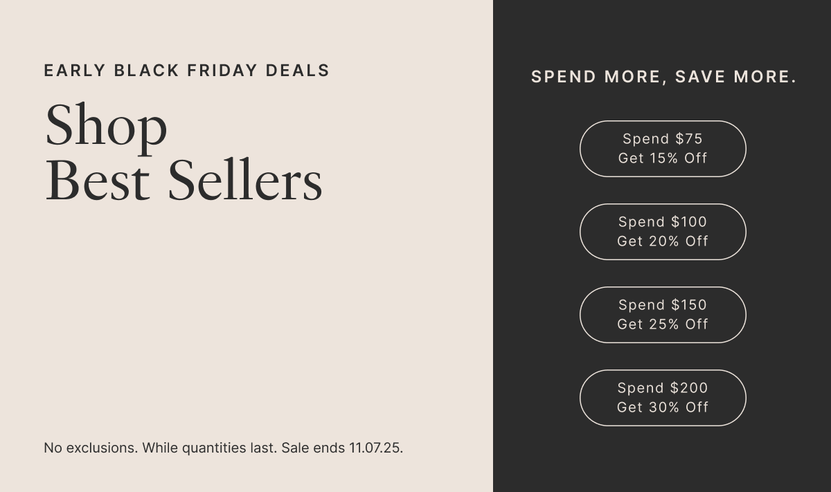
Task: Click the Spend More, Save More heading
Action: click(x=663, y=77)
